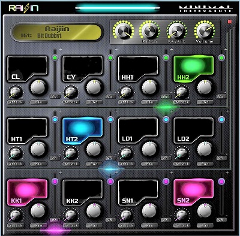Hit the pink SN2 snare pad
This screenshot has width=240, height=236.
194,192
